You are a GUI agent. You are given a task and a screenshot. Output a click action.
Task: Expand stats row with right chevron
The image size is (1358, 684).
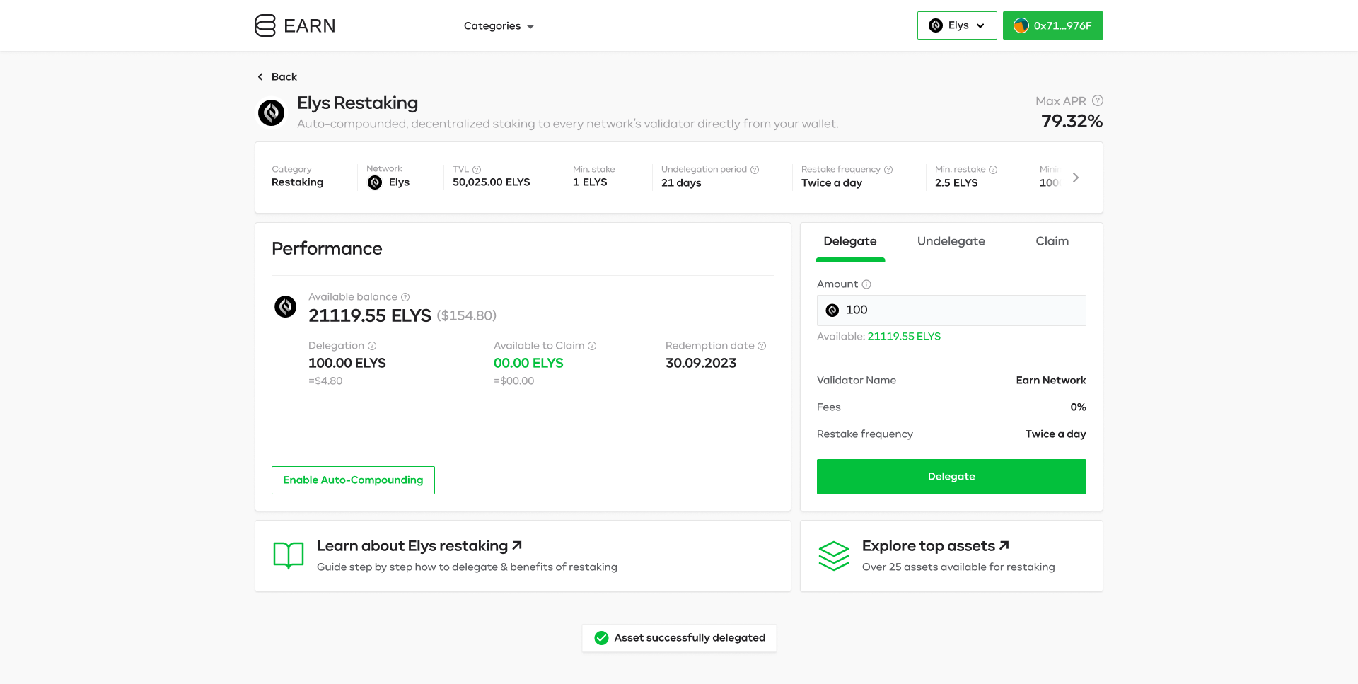tap(1075, 178)
